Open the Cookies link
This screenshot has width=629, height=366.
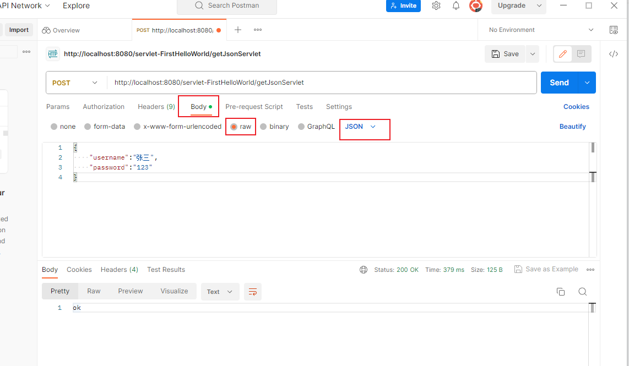pyautogui.click(x=576, y=107)
